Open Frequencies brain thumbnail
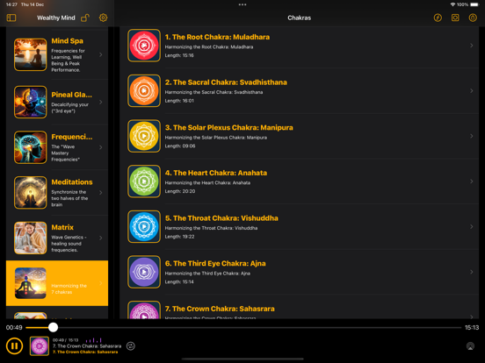Image resolution: width=485 pixels, height=363 pixels. (x=30, y=147)
